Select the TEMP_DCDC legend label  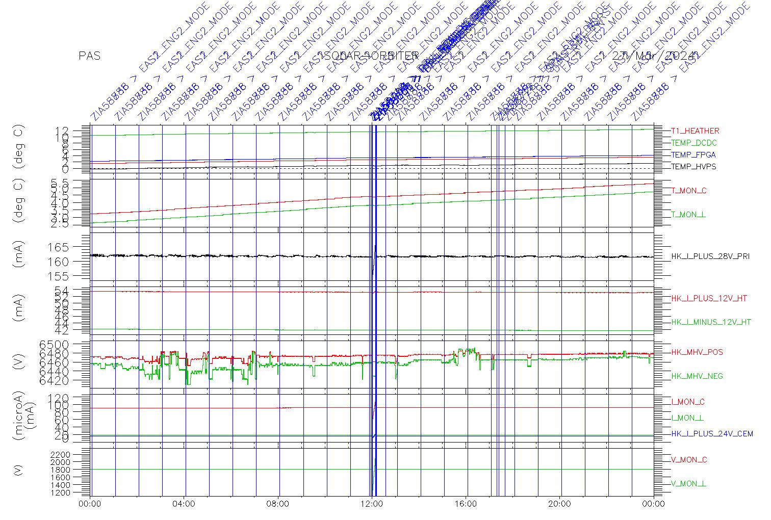coord(693,143)
